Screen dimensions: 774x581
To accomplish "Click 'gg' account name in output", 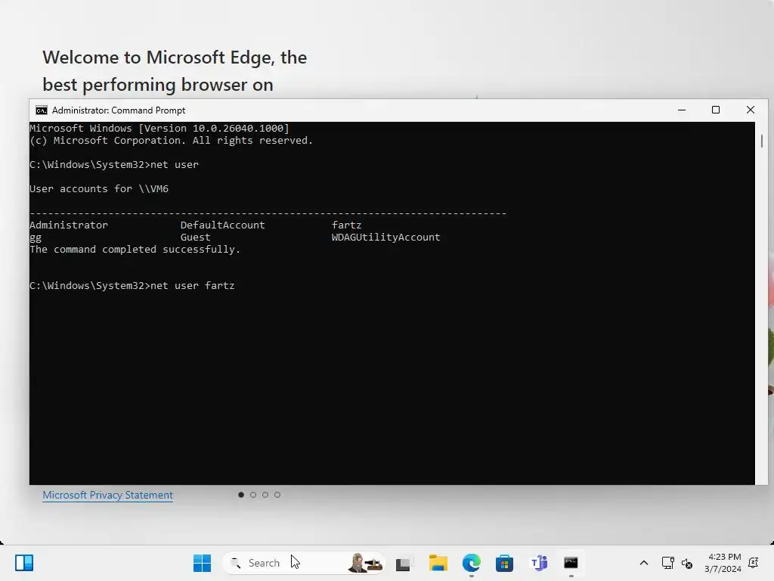I will [36, 238].
